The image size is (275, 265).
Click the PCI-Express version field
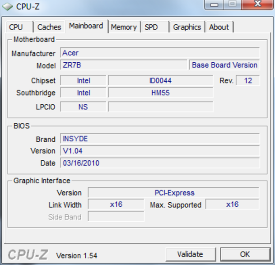[x=173, y=193]
